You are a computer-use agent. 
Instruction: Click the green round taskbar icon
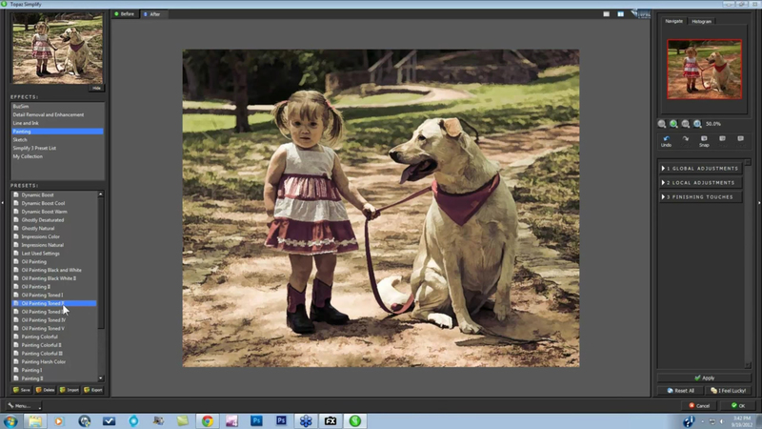(355, 420)
